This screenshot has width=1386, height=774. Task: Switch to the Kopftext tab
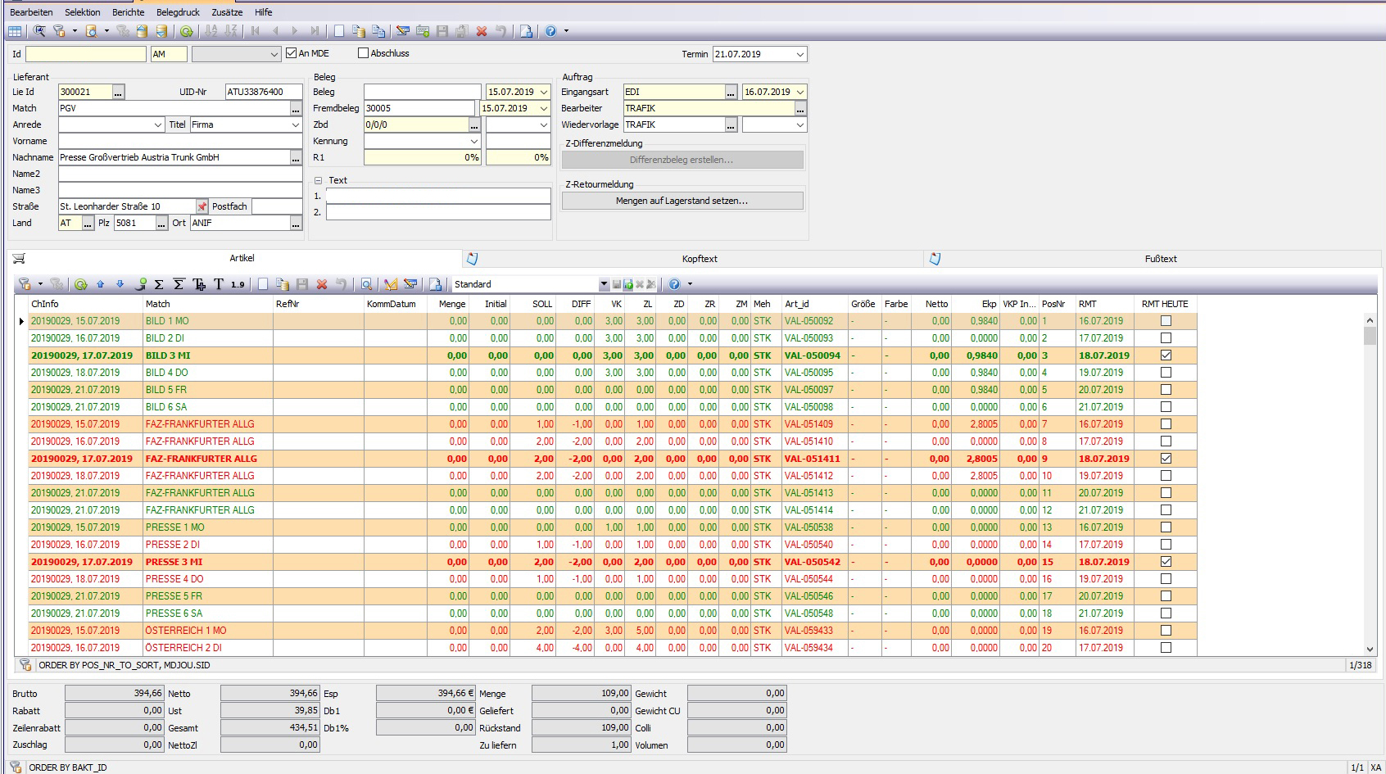pyautogui.click(x=699, y=259)
